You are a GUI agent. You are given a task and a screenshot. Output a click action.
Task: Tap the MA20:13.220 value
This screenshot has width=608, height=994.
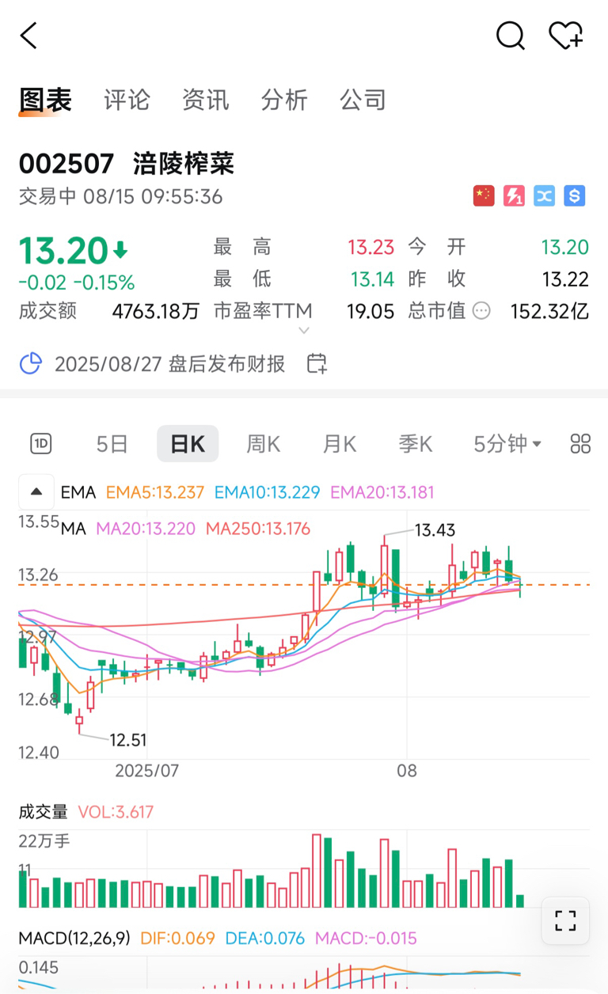[x=146, y=529]
